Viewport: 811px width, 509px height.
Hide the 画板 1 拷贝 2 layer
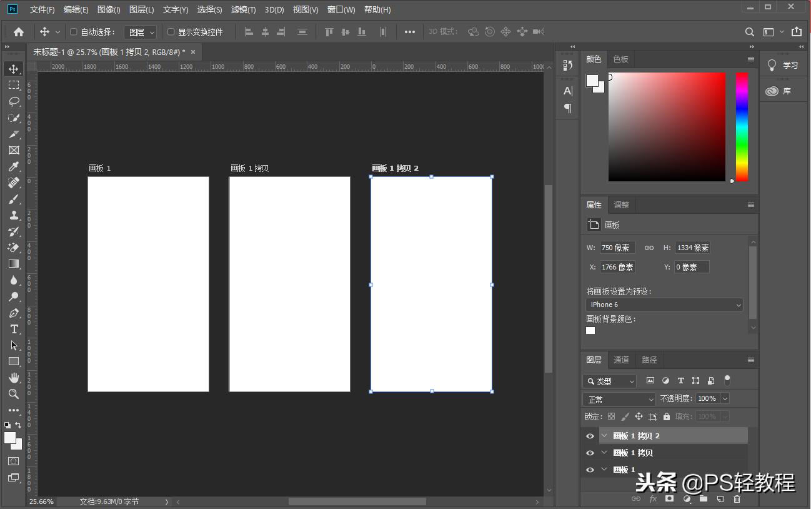click(x=590, y=436)
